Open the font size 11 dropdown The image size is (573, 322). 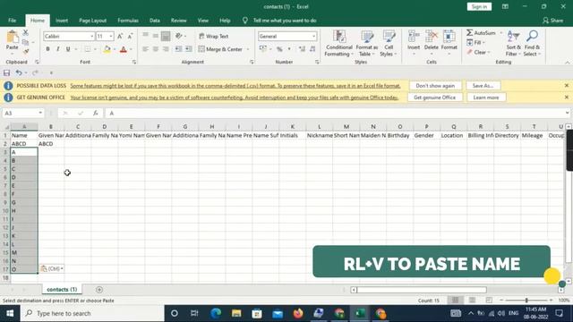pyautogui.click(x=111, y=36)
